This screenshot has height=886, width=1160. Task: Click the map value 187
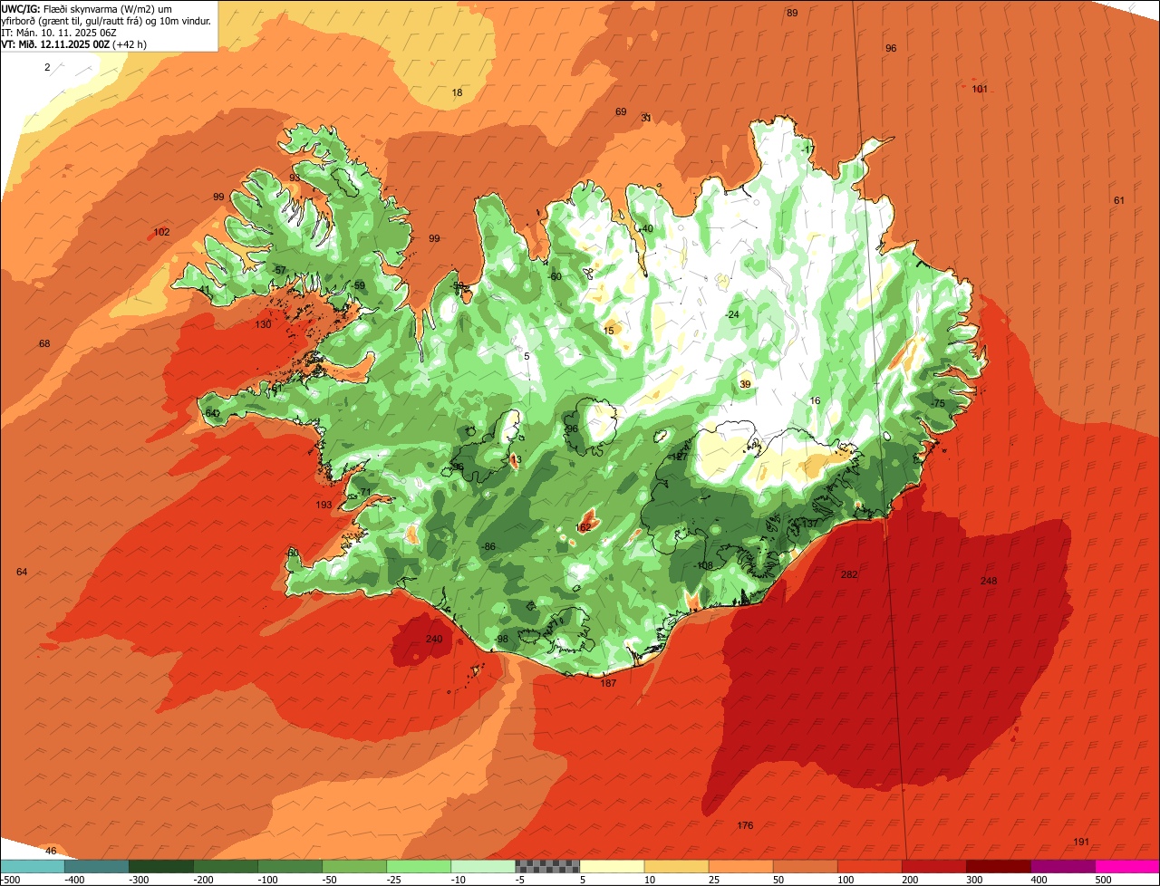click(608, 683)
